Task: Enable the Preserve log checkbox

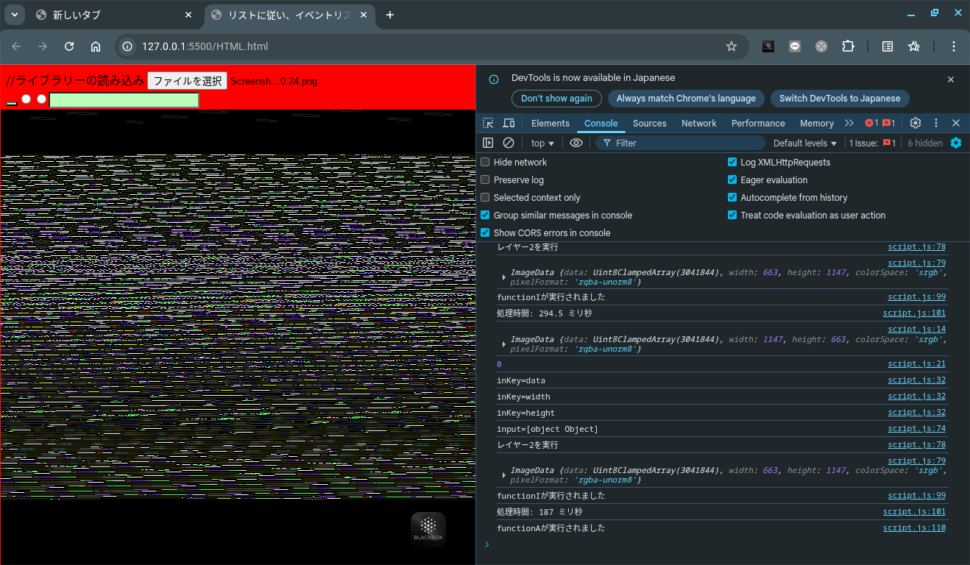Action: point(485,180)
